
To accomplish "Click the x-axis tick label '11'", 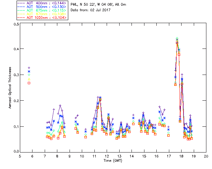I will point(94,156).
